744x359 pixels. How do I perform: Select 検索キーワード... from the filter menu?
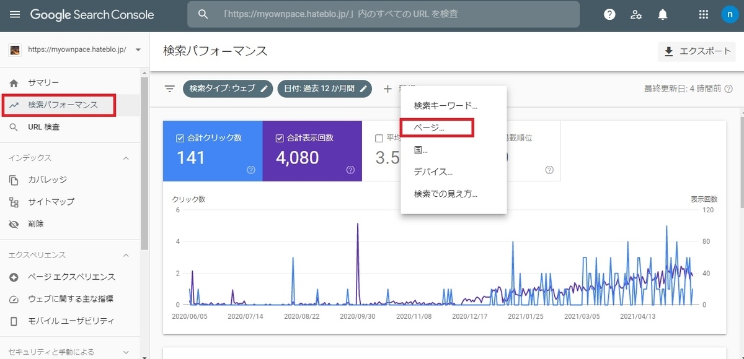[x=454, y=106]
